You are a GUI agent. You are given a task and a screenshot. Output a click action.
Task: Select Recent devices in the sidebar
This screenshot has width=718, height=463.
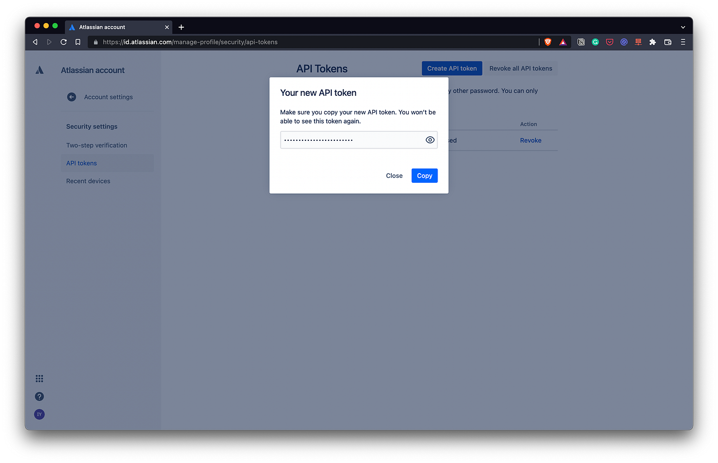[88, 181]
